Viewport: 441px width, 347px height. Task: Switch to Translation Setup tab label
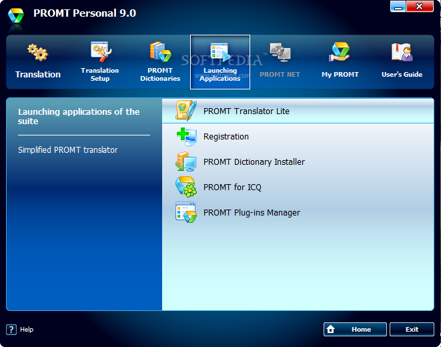[x=100, y=75]
